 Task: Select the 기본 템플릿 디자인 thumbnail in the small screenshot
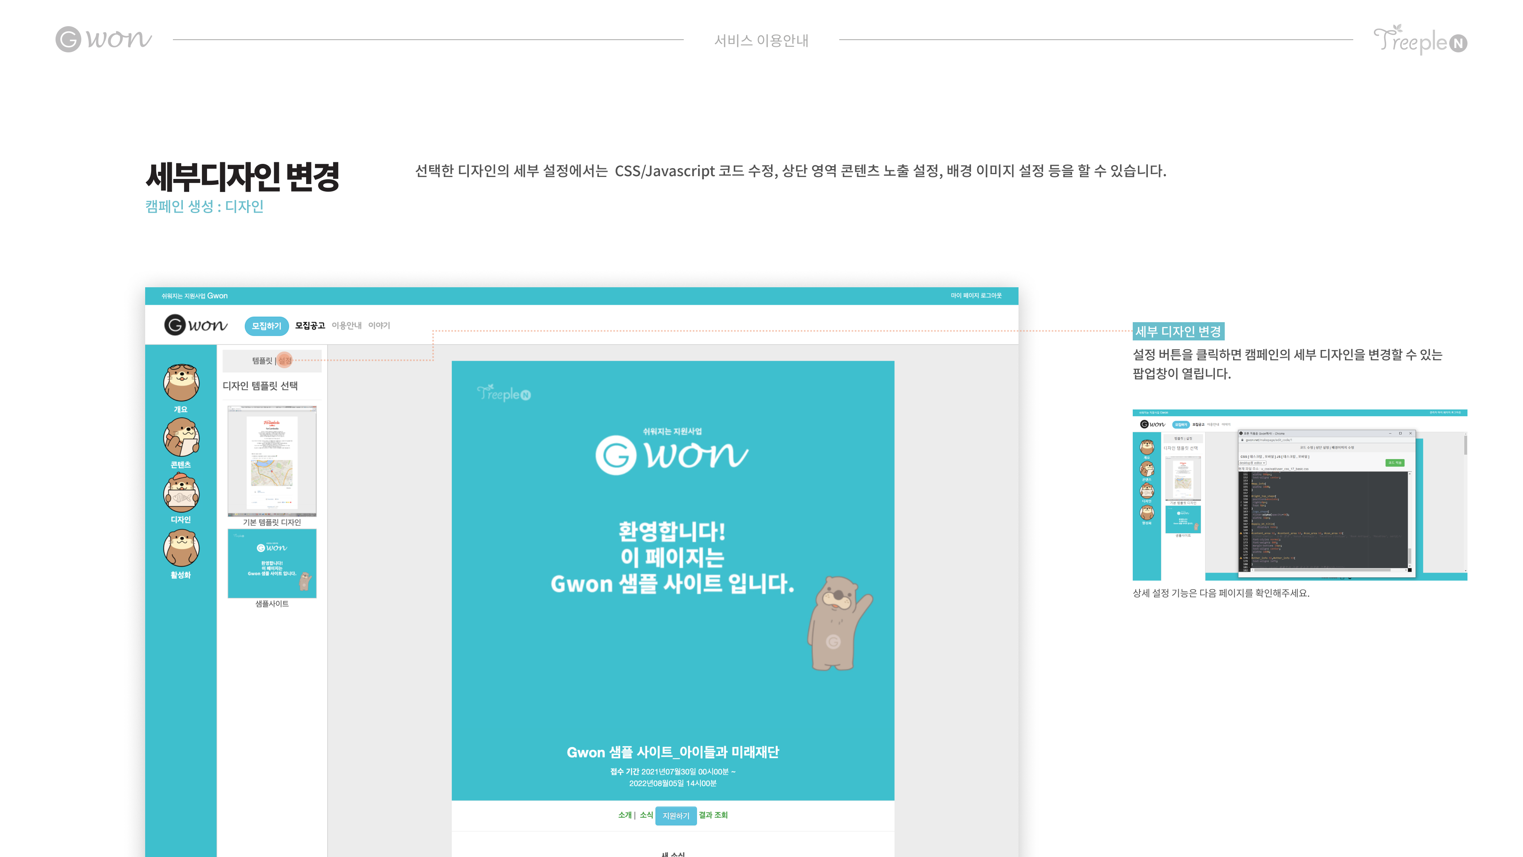pyautogui.click(x=1182, y=478)
